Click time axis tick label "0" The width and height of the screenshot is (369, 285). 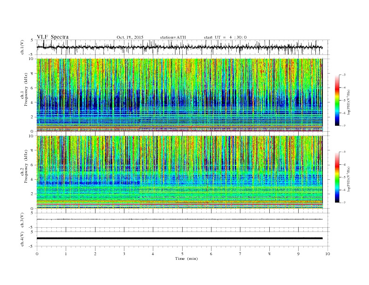point(37,254)
